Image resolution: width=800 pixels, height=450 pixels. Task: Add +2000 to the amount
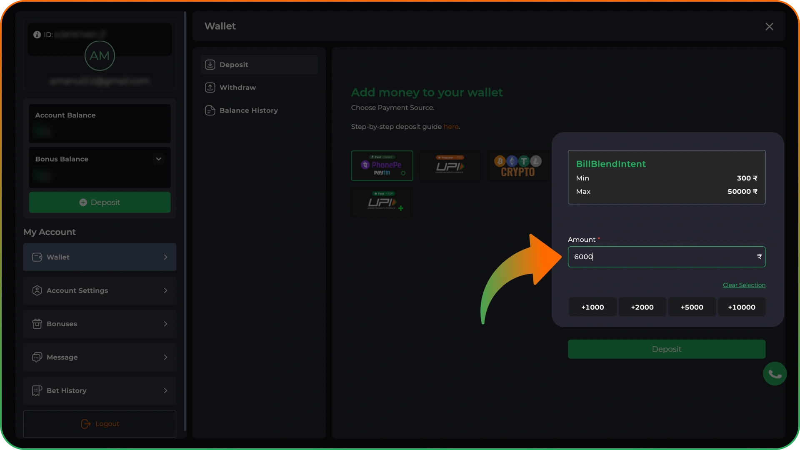[642, 307]
